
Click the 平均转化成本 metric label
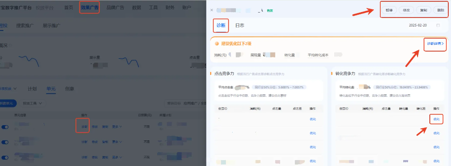coord(318,55)
